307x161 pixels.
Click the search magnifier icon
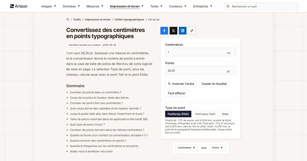pyautogui.click(x=228, y=6)
